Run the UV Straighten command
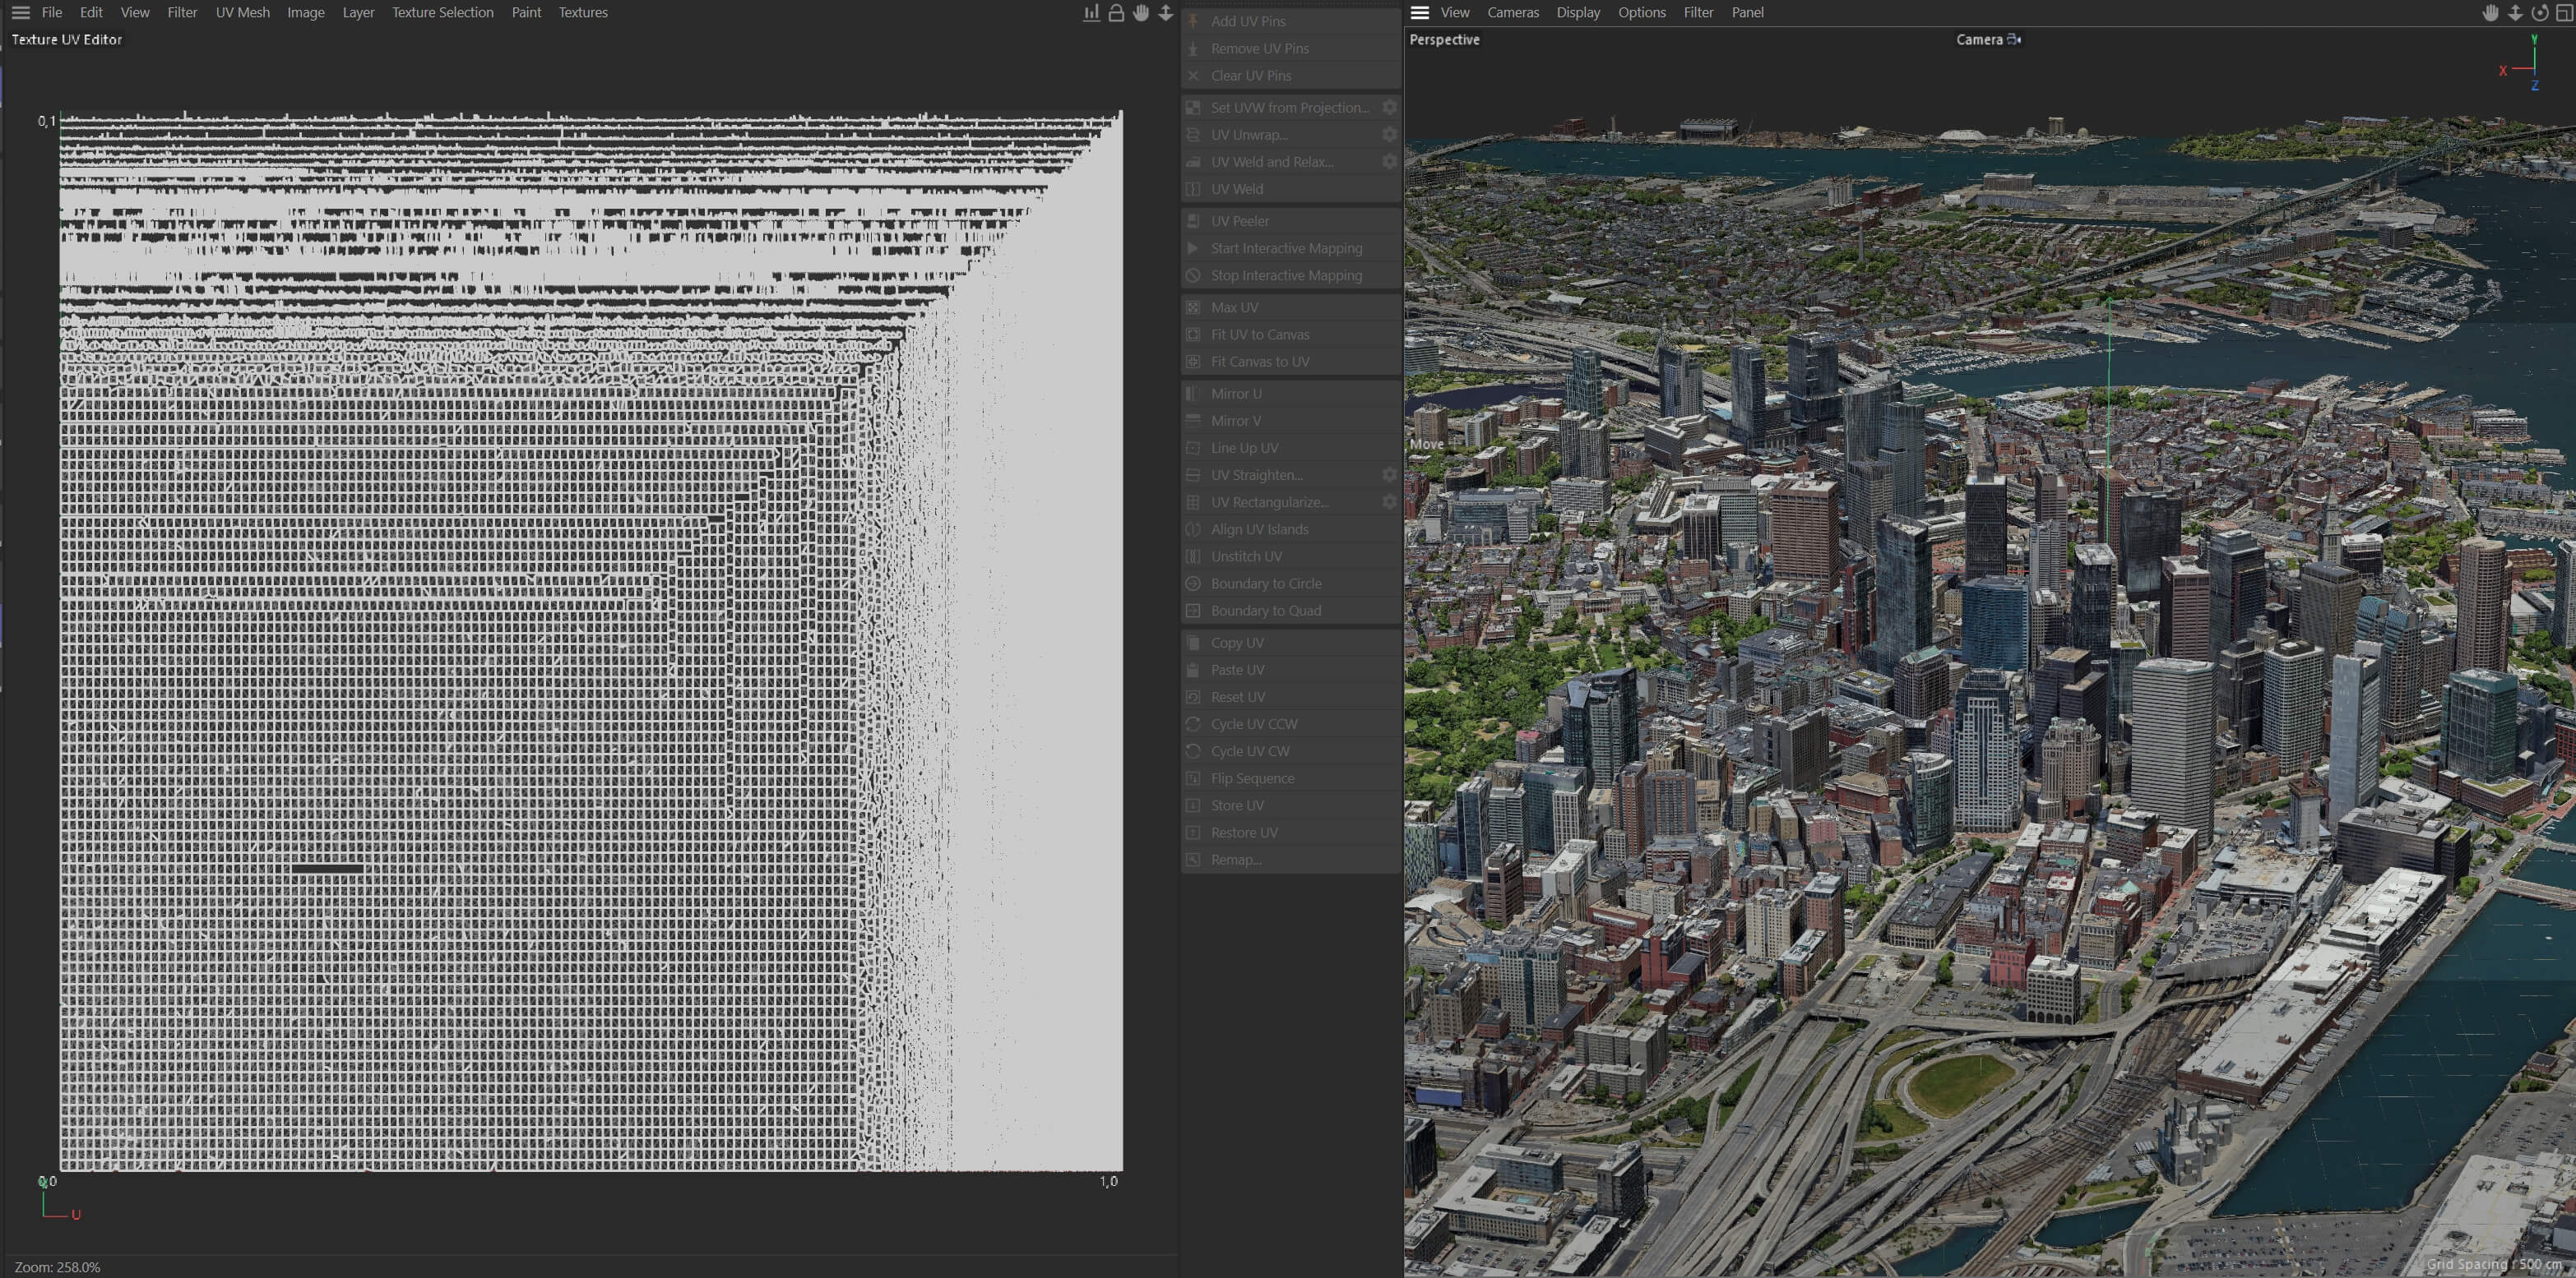Screen dimensions: 2576x1278 [1280, 475]
